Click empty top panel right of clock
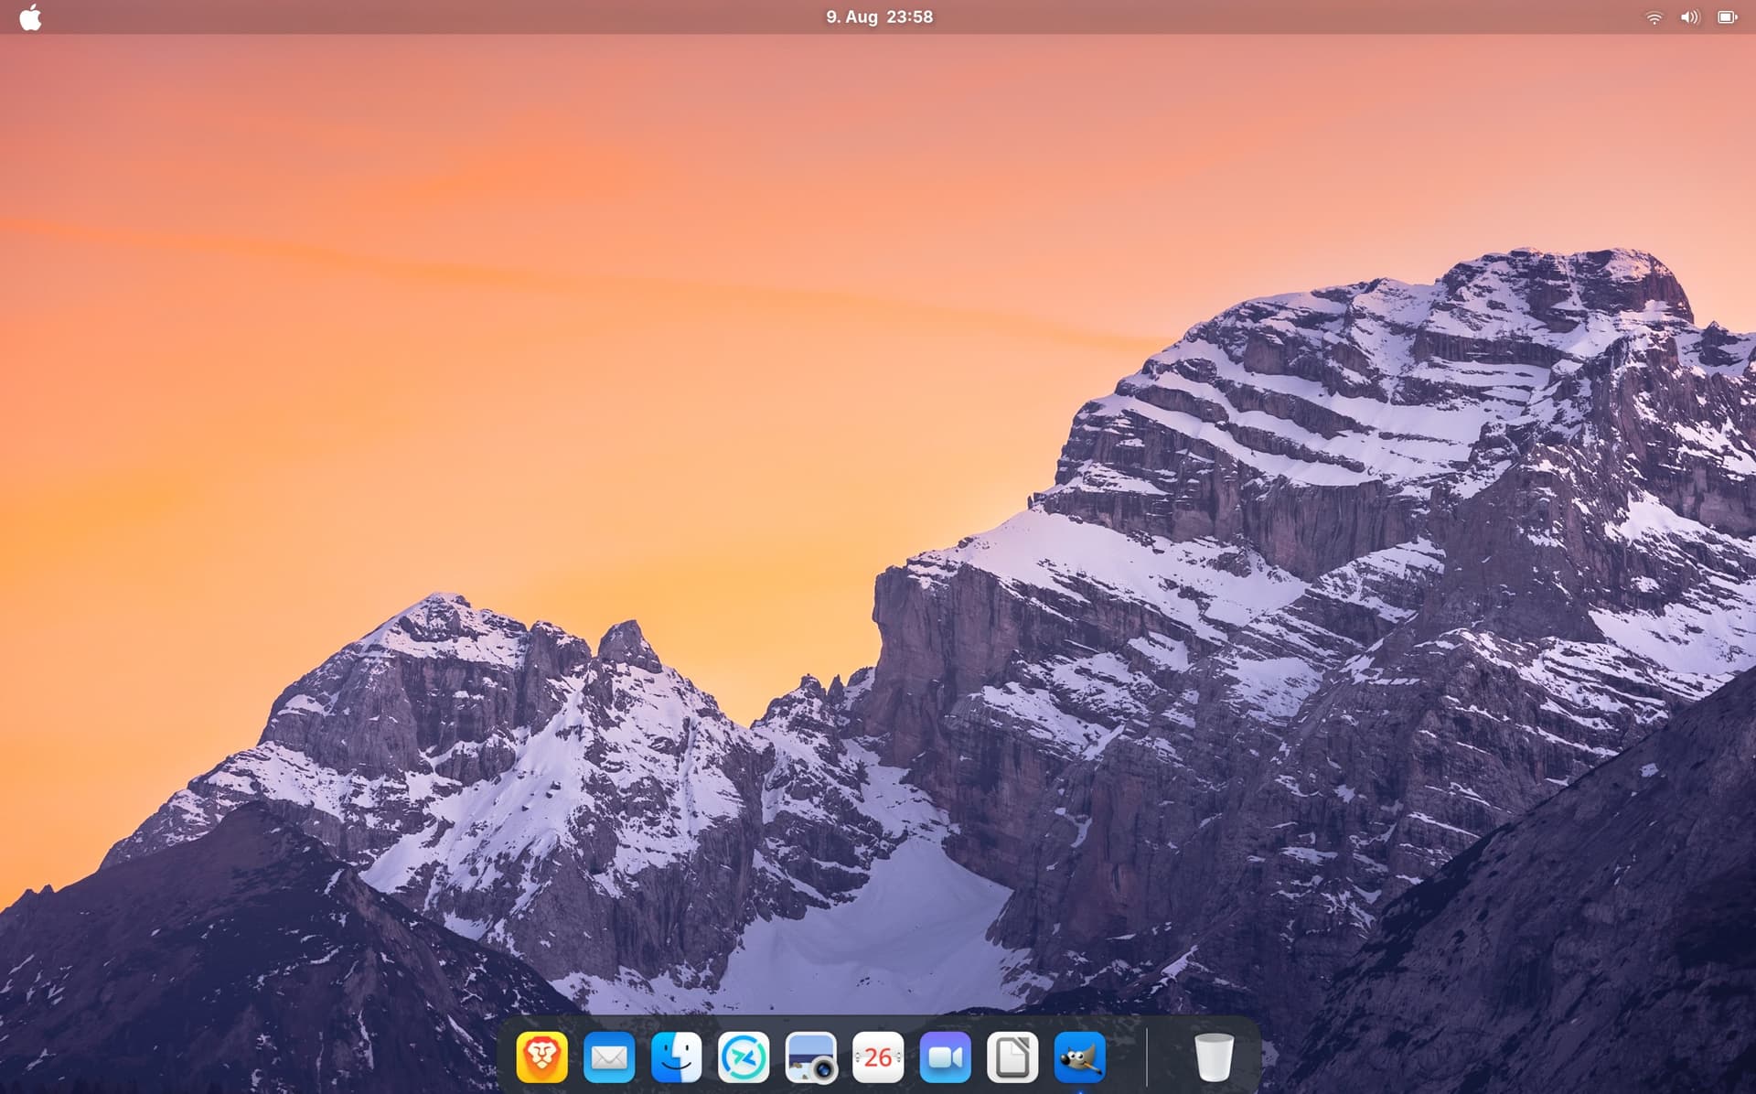 click(1280, 17)
